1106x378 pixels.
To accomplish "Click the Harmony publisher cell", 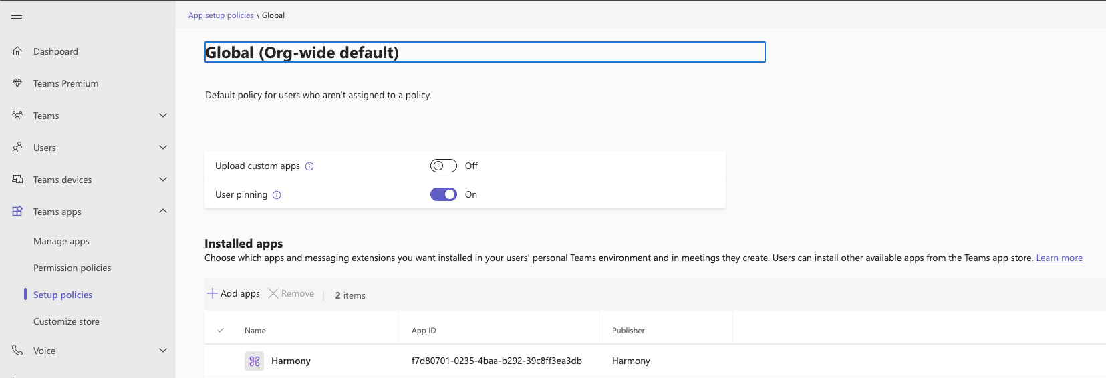I will point(631,361).
